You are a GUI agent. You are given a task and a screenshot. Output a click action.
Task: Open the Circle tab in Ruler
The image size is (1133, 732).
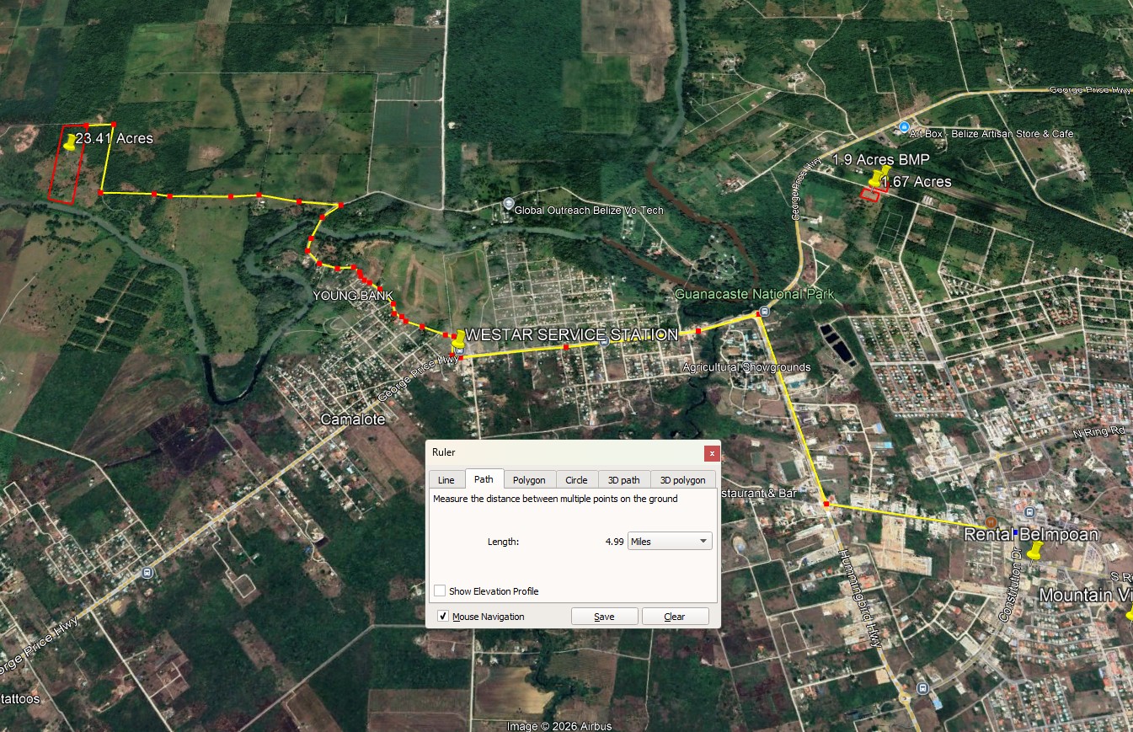pyautogui.click(x=576, y=480)
